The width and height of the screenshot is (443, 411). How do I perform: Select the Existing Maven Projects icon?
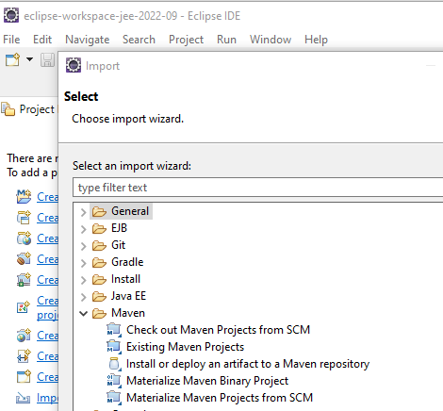[113, 347]
